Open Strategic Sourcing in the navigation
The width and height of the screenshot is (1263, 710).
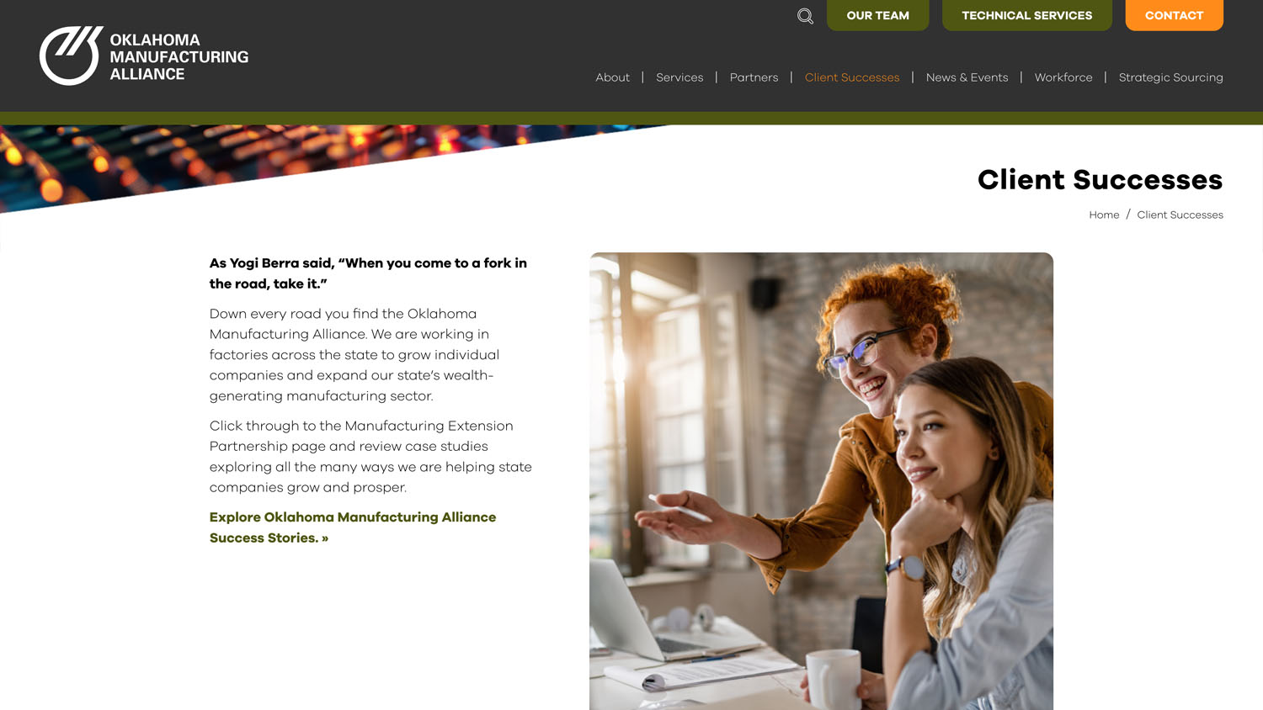point(1170,77)
